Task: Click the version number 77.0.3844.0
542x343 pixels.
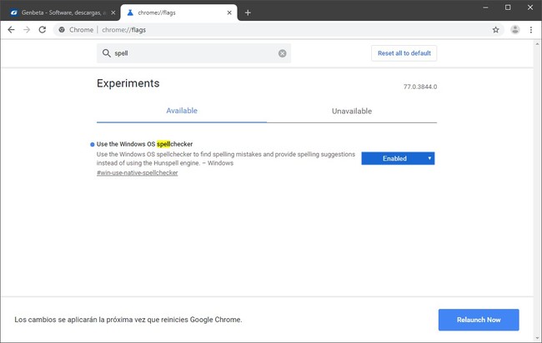Action: pyautogui.click(x=420, y=87)
